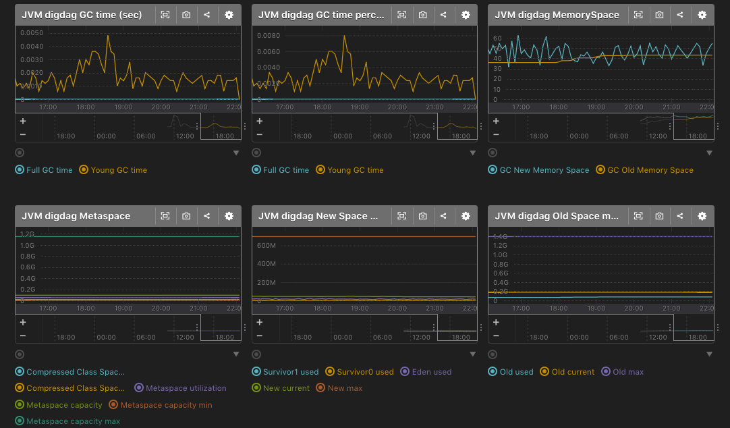Open dropdown arrow beneath New Space chart
This screenshot has height=428, width=730.
coord(472,354)
